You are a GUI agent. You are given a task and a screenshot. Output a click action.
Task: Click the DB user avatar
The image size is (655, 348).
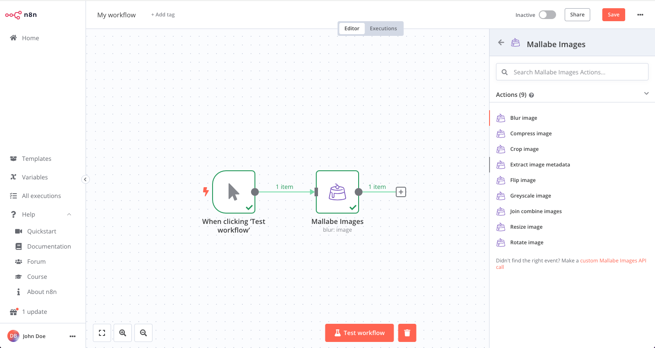(13, 336)
